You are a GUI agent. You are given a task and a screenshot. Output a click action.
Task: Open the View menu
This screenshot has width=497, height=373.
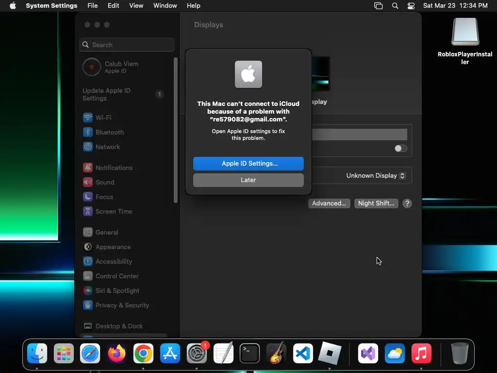[x=136, y=6]
